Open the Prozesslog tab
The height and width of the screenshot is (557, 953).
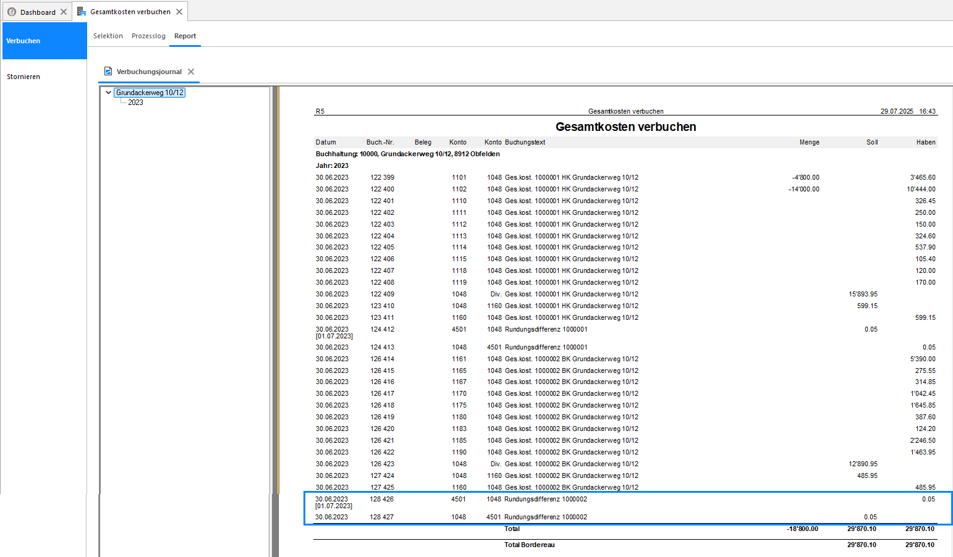pos(148,36)
